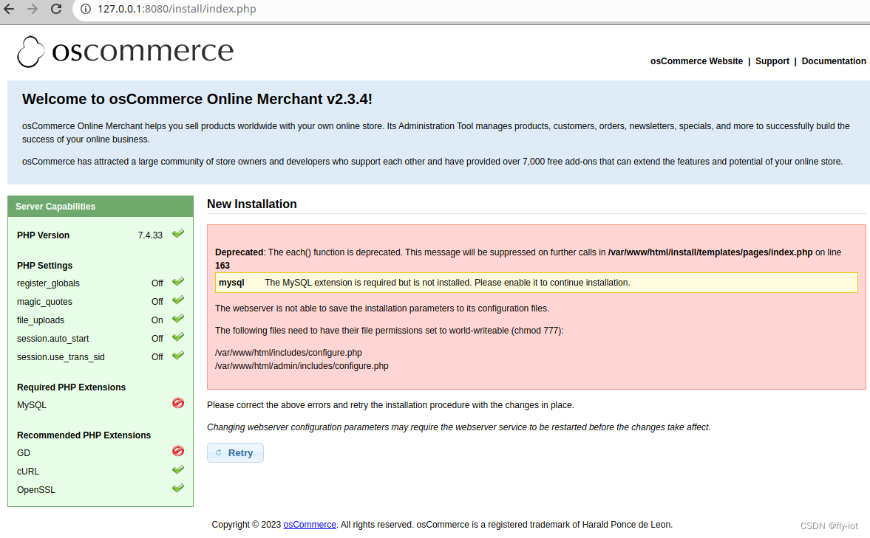Click the Off value for session.auto_start
The image size is (870, 538).
pyautogui.click(x=157, y=339)
